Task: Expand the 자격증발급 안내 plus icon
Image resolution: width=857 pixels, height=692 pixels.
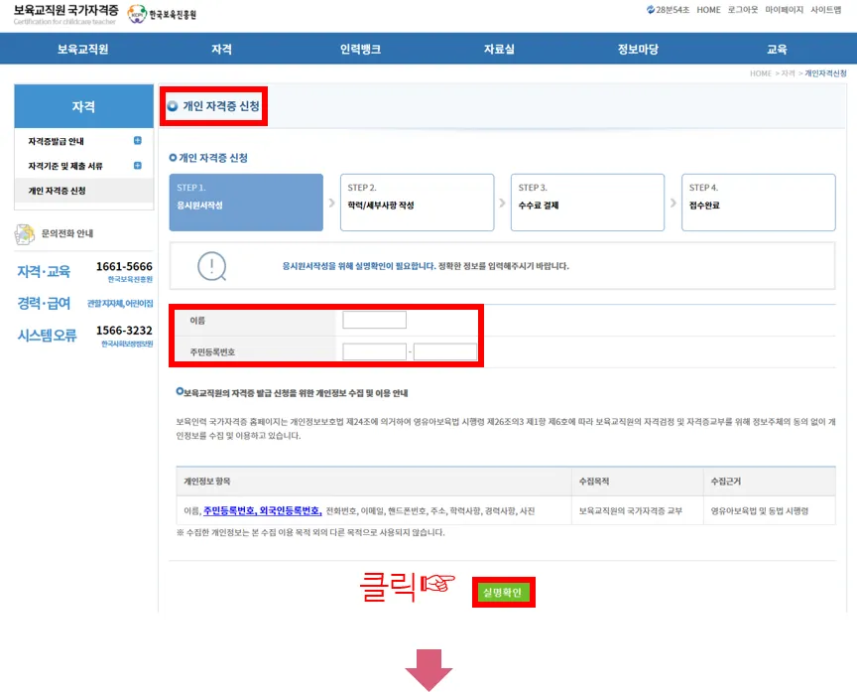Action: [138, 141]
